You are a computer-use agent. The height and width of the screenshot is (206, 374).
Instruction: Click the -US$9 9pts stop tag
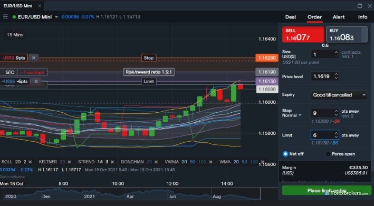[14, 58]
